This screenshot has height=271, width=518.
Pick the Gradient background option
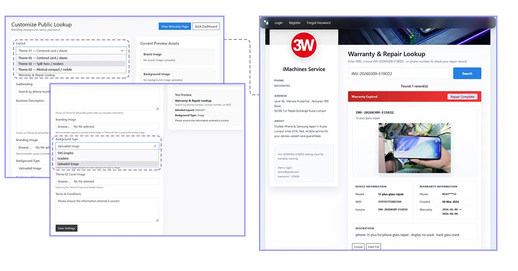pyautogui.click(x=107, y=158)
